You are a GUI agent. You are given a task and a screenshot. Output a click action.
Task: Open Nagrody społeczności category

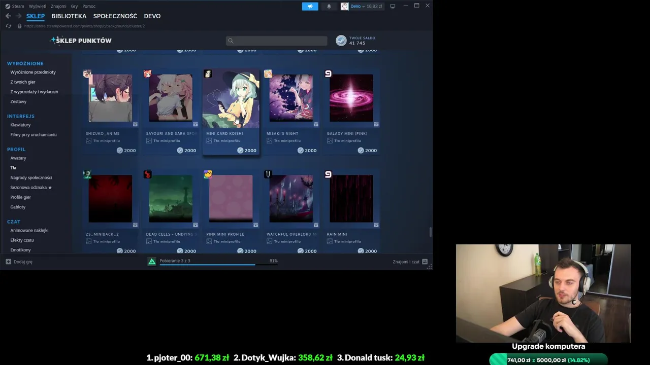[x=31, y=177]
